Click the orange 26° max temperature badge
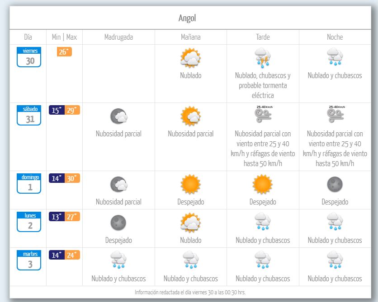378x302 pixels. pos(64,52)
